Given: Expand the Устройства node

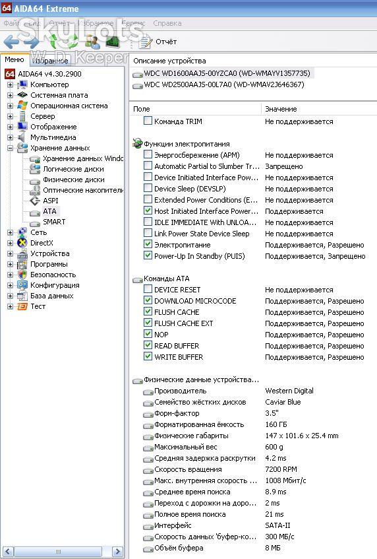Looking at the screenshot, I should click(11, 254).
